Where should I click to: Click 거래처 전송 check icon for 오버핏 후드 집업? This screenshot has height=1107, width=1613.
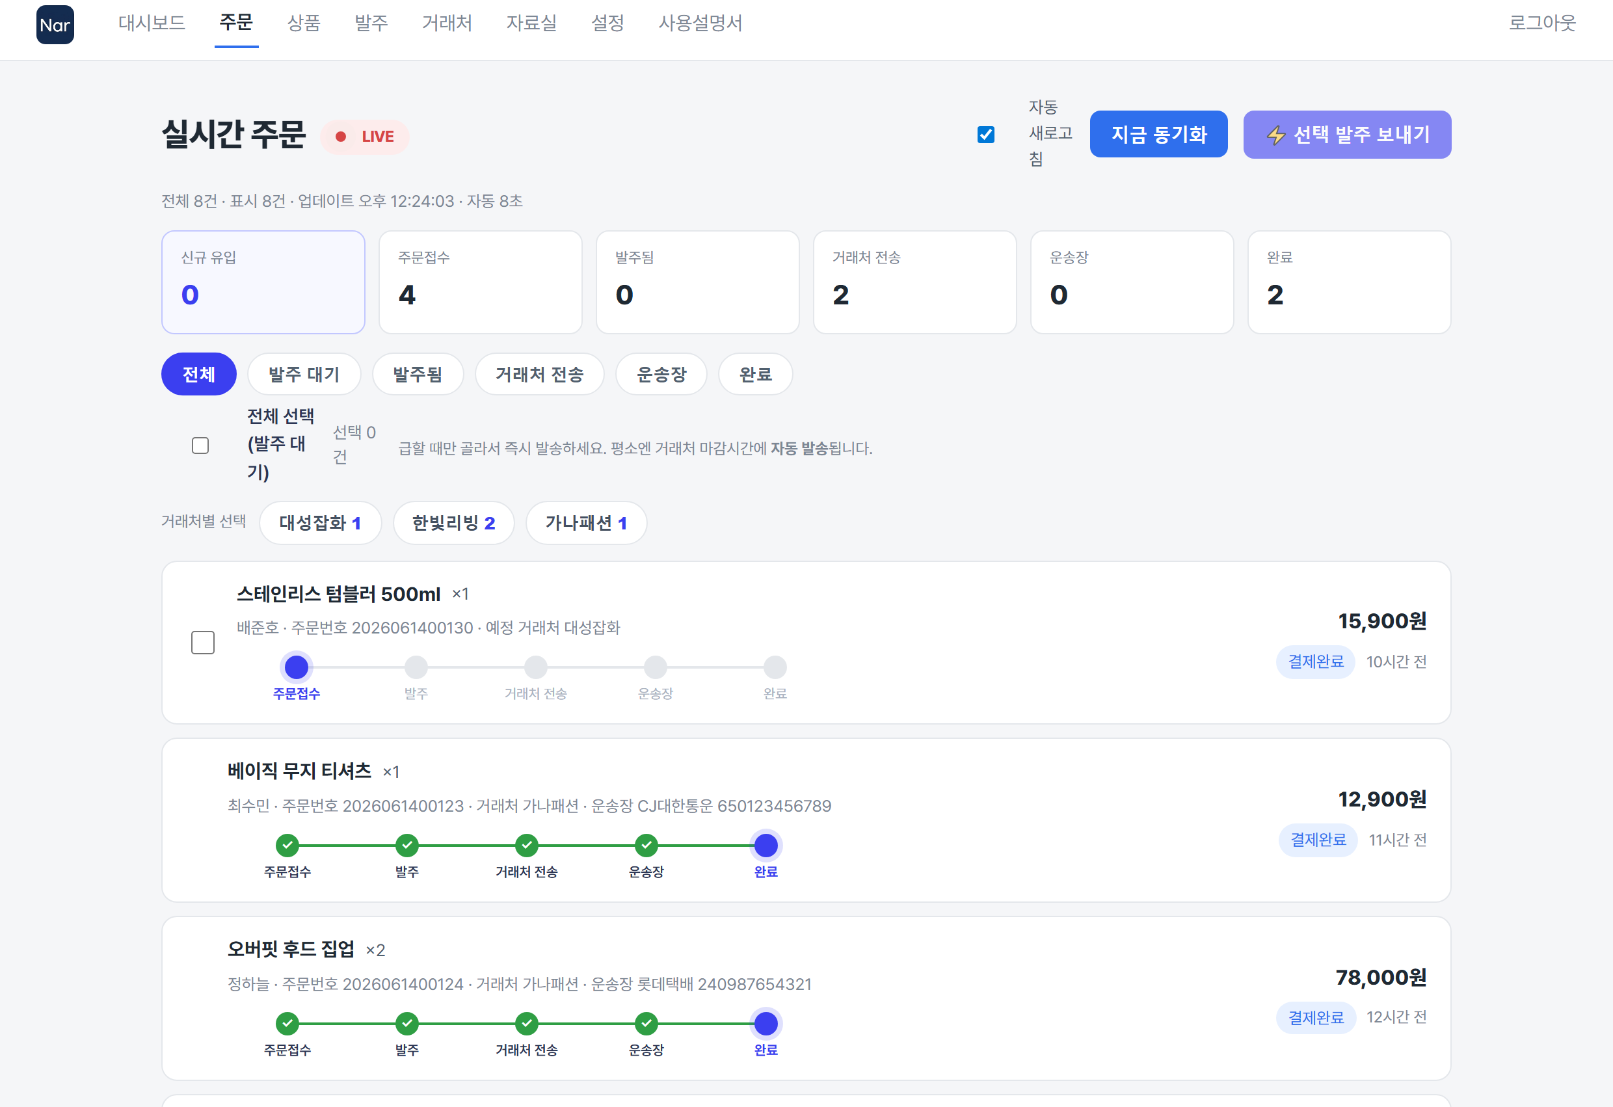527,1024
